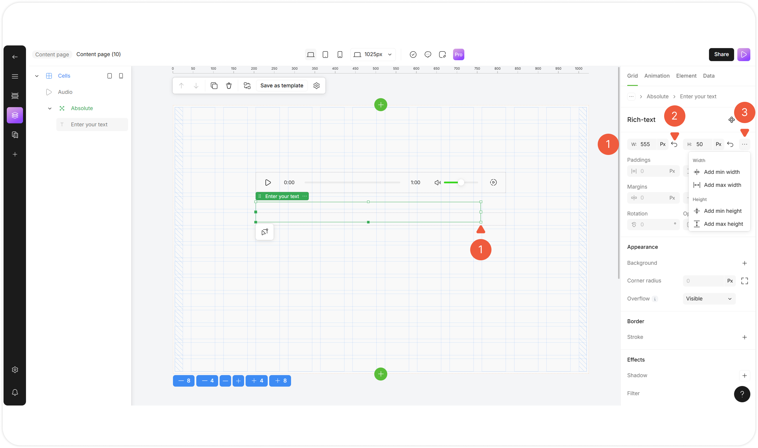Collapse the Absolute tree item
The image size is (758, 448).
point(50,108)
